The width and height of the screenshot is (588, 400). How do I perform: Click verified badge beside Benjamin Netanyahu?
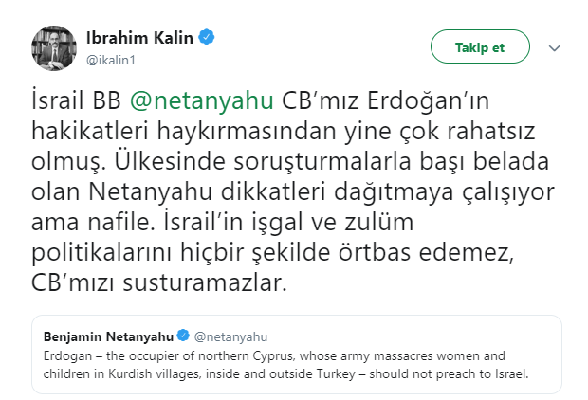tap(181, 337)
